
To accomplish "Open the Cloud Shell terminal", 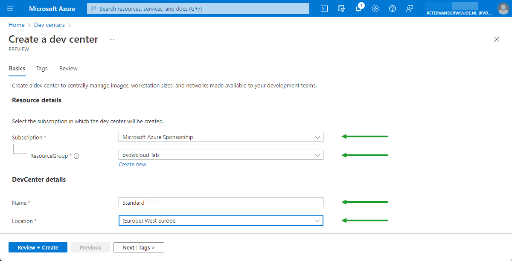I will click(x=324, y=9).
